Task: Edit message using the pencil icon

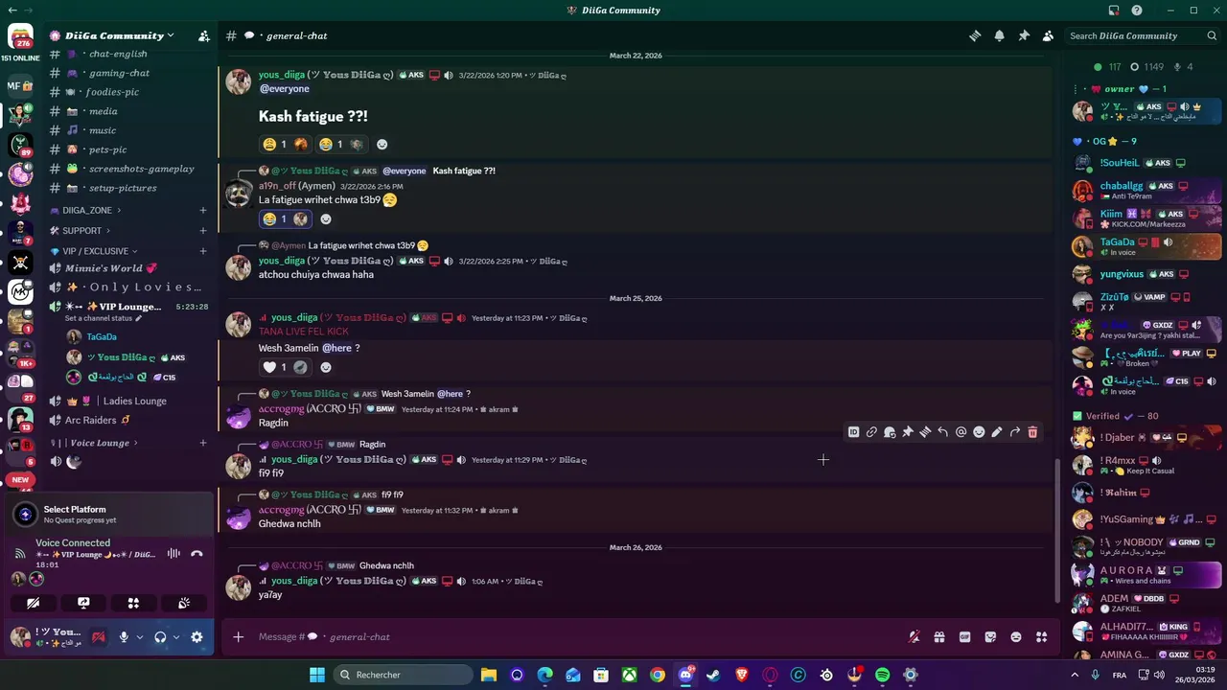Action: click(997, 432)
